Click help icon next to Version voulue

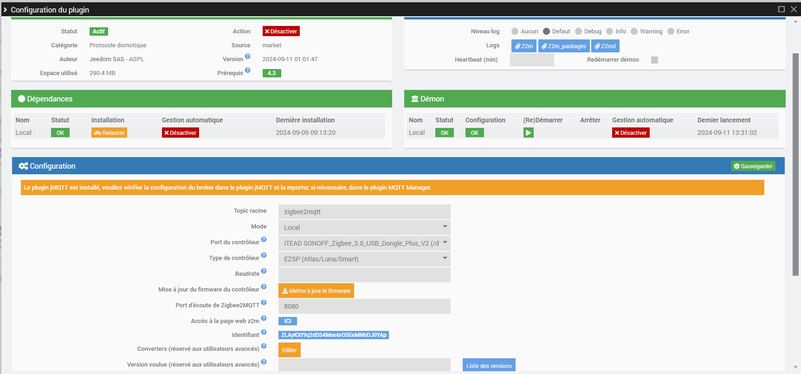264,362
